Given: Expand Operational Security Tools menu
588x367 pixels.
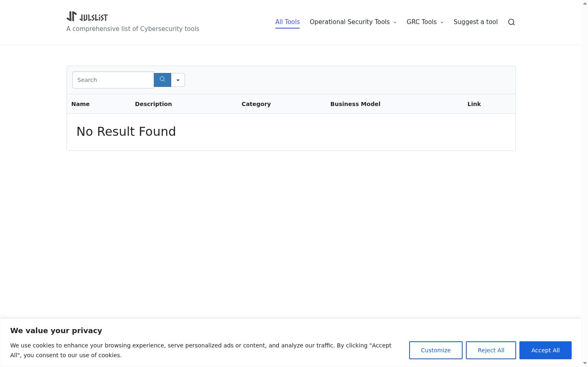Looking at the screenshot, I should coord(353,22).
